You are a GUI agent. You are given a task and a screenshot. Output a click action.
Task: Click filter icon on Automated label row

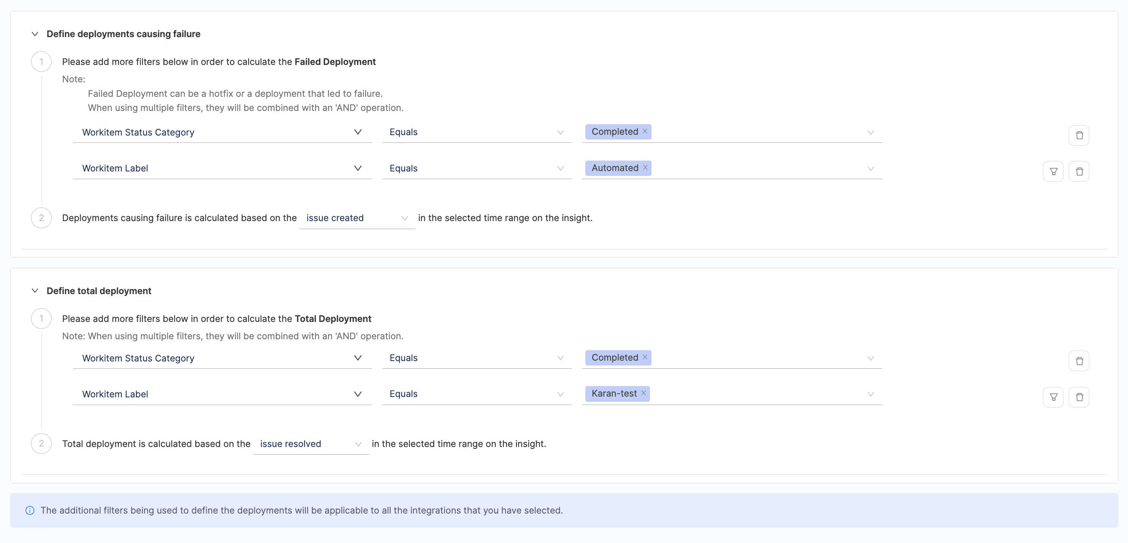[1053, 171]
